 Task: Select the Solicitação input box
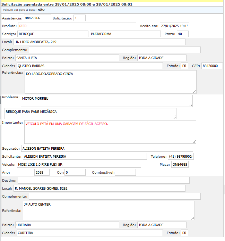coord(79,18)
